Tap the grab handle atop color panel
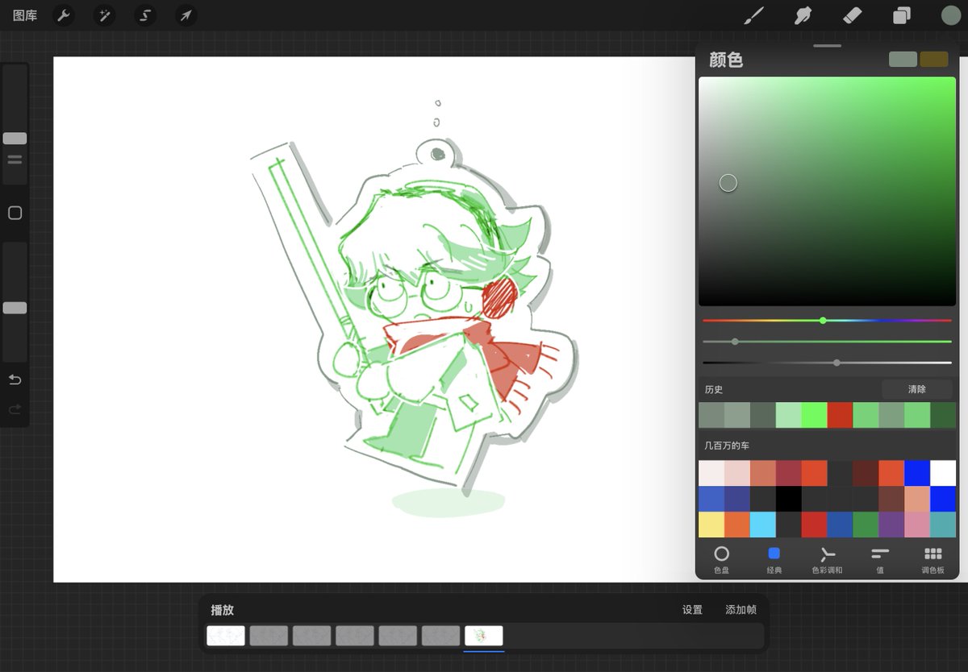 (828, 46)
